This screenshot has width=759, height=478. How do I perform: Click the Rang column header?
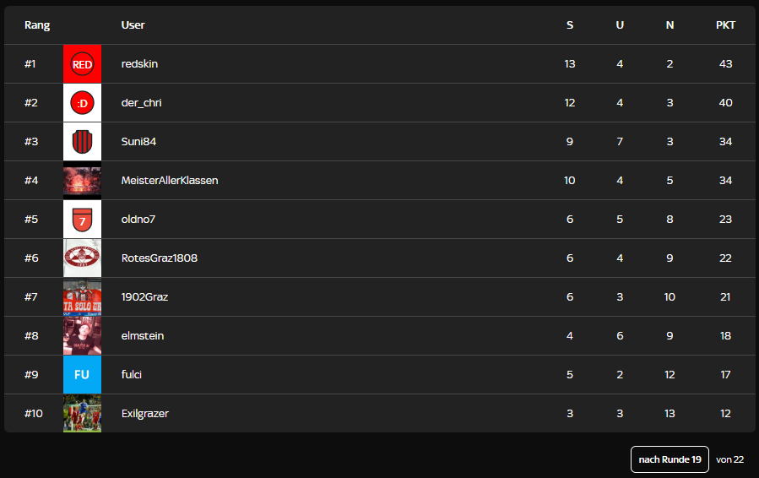coord(37,25)
